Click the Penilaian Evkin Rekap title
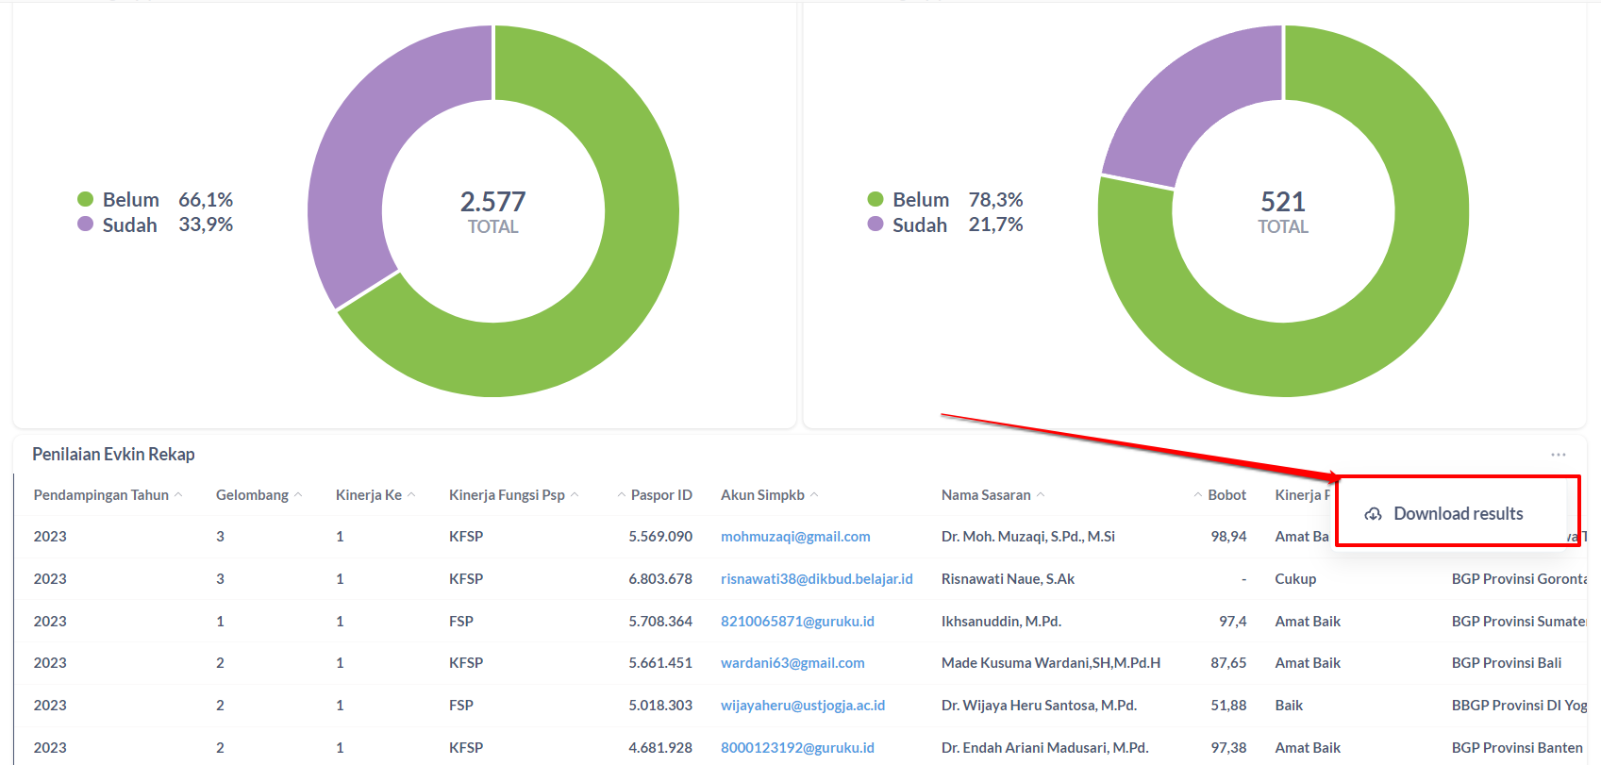This screenshot has height=765, width=1601. (x=113, y=455)
